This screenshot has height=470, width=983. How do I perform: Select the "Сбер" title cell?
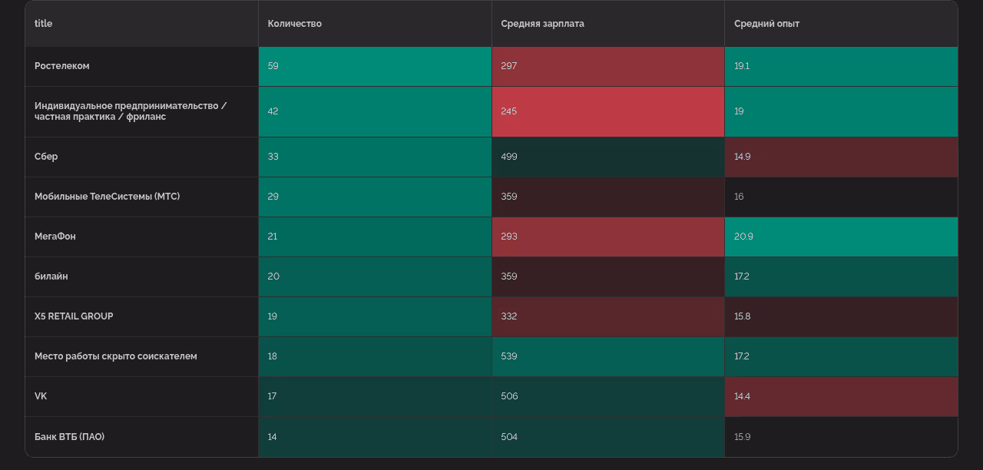tap(46, 157)
